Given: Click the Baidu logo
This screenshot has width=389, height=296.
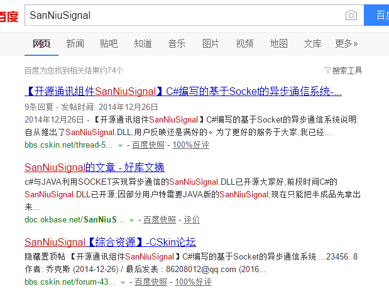Looking at the screenshot, I should click(9, 16).
